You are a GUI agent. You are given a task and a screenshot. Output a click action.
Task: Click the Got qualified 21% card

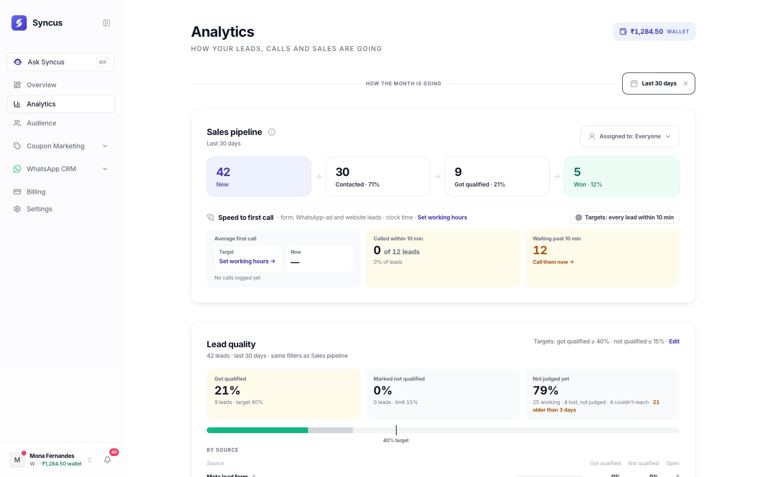pos(284,394)
